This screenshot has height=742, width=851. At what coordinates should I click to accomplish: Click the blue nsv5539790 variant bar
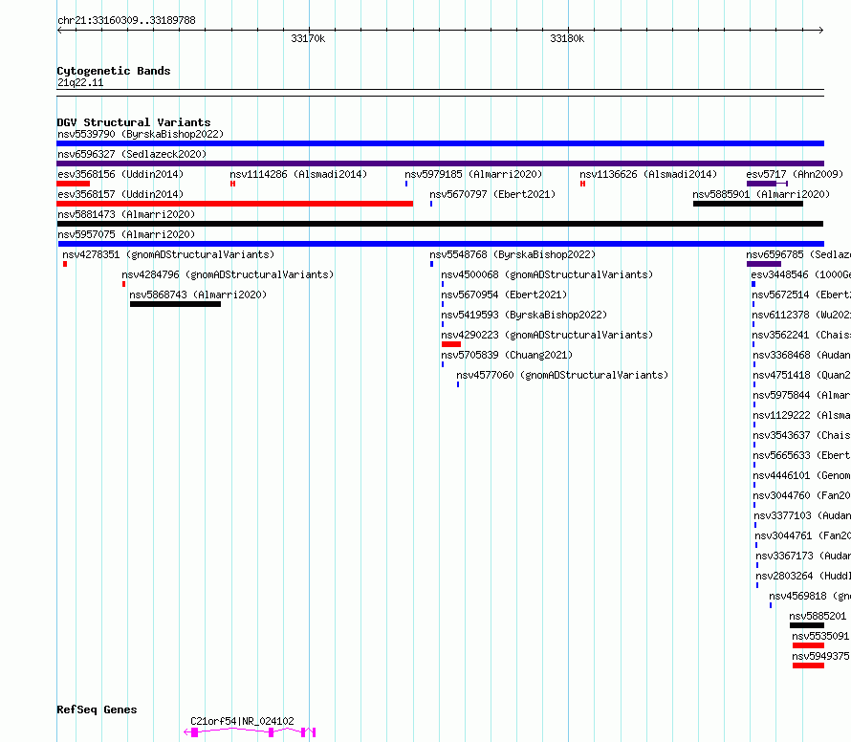click(440, 143)
